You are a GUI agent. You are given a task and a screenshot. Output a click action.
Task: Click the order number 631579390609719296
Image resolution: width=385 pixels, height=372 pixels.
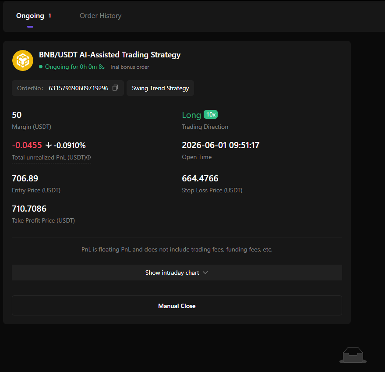[x=78, y=88]
